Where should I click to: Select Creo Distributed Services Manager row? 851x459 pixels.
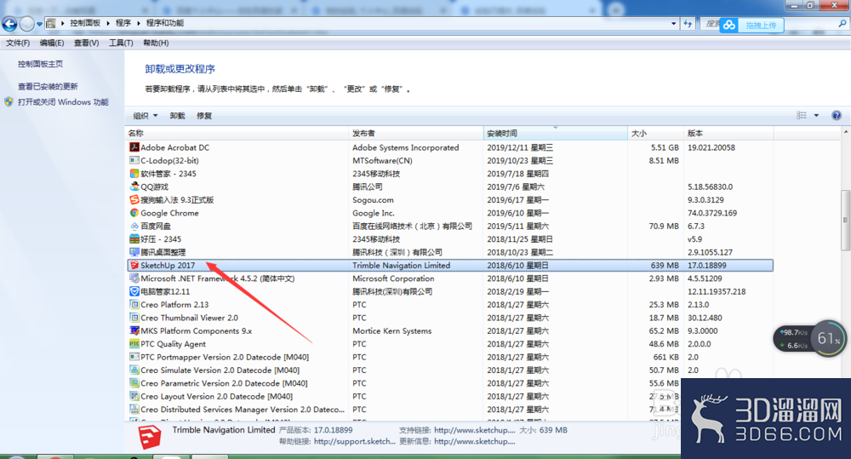[450, 410]
